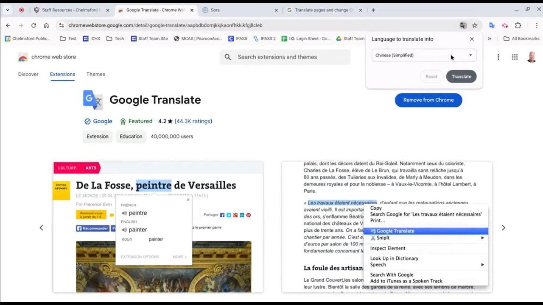
Task: Open the pink extension icon in toolbar
Action: (x=505, y=25)
